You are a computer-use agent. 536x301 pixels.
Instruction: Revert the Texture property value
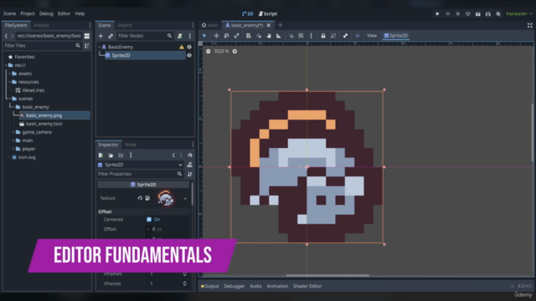(x=140, y=198)
